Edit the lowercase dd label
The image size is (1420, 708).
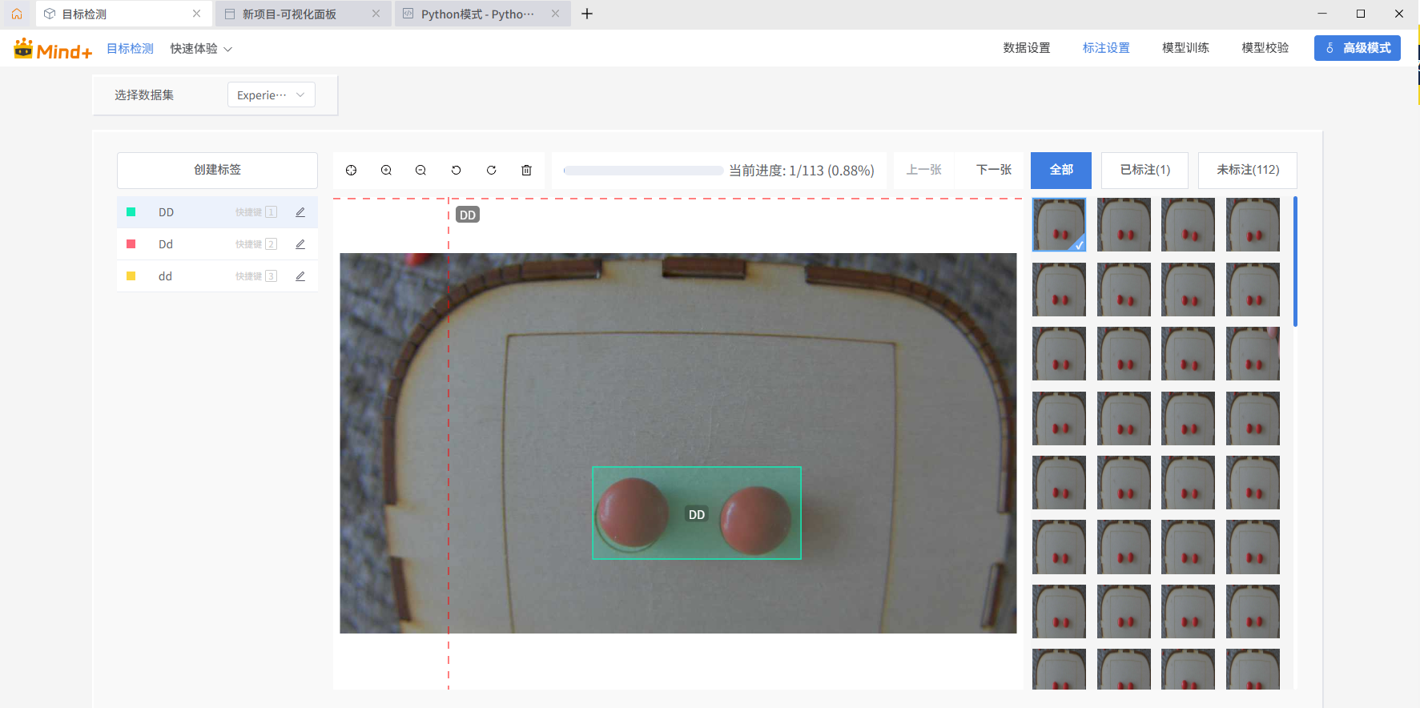300,276
